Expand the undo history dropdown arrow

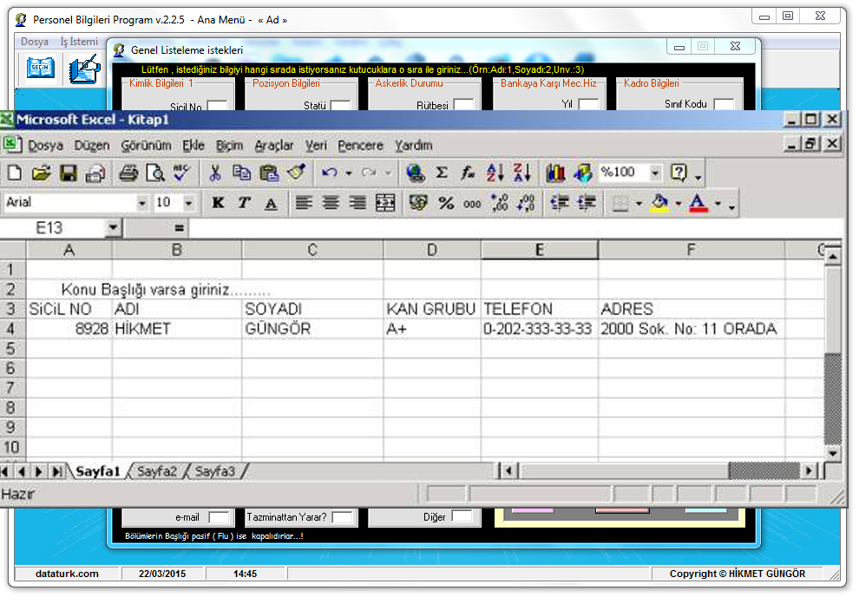pos(349,173)
